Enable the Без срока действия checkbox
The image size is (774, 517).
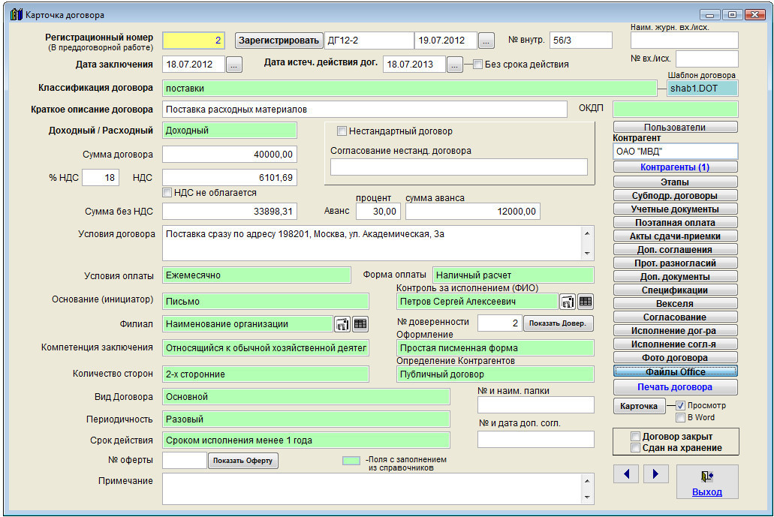[x=477, y=65]
